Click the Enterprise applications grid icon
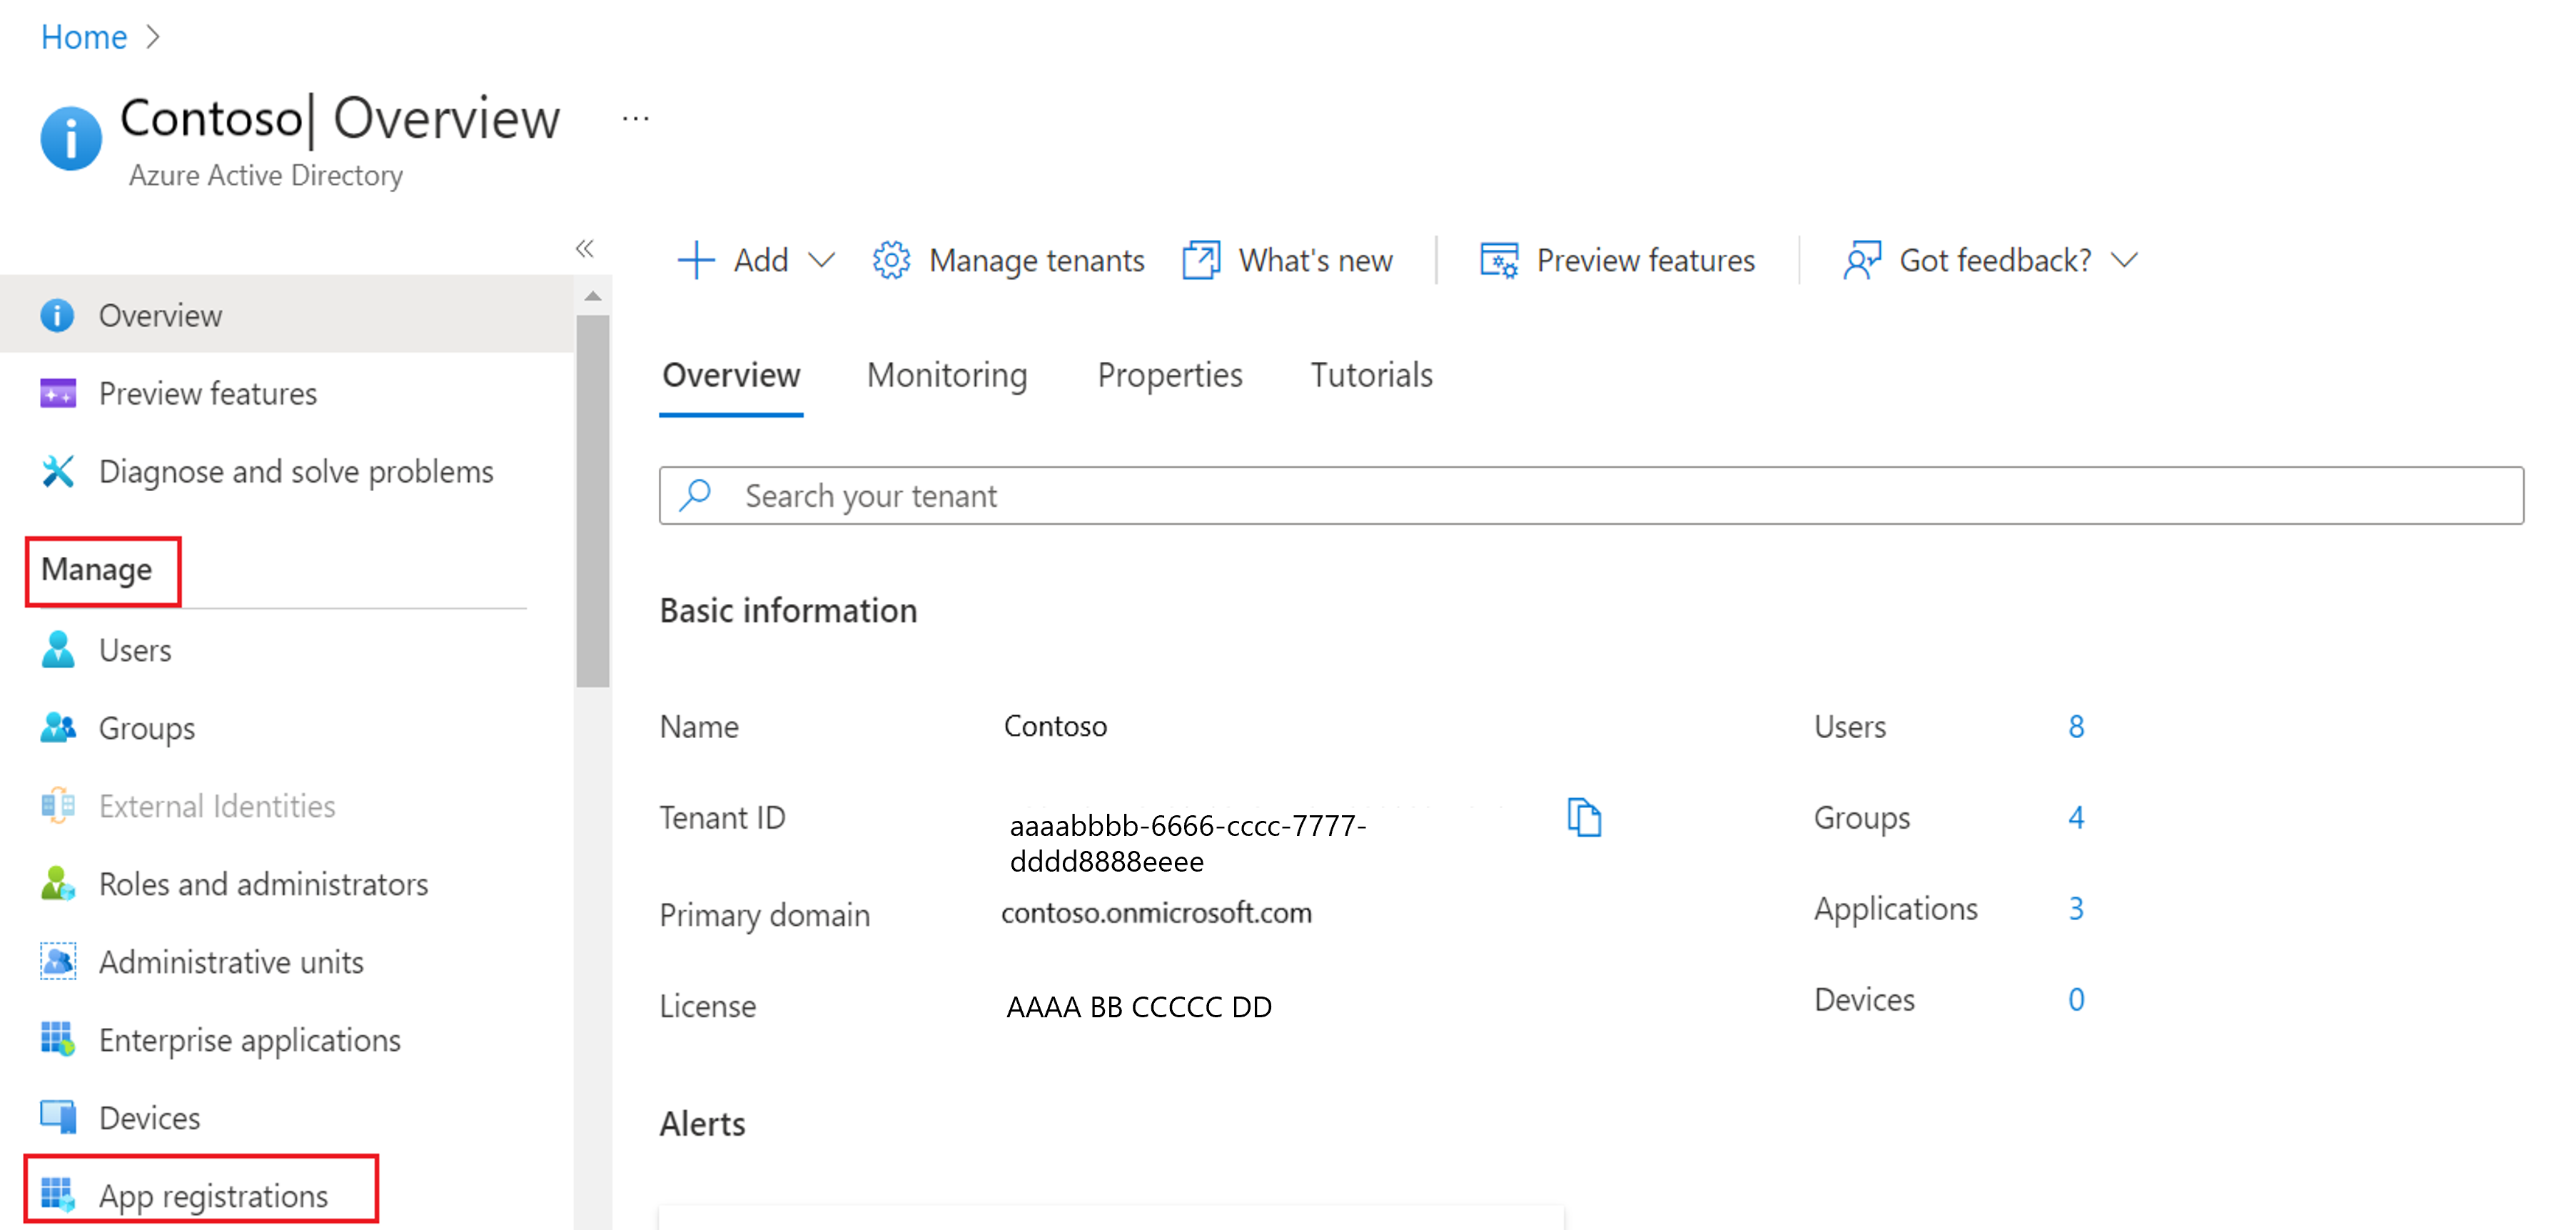 (x=57, y=1039)
